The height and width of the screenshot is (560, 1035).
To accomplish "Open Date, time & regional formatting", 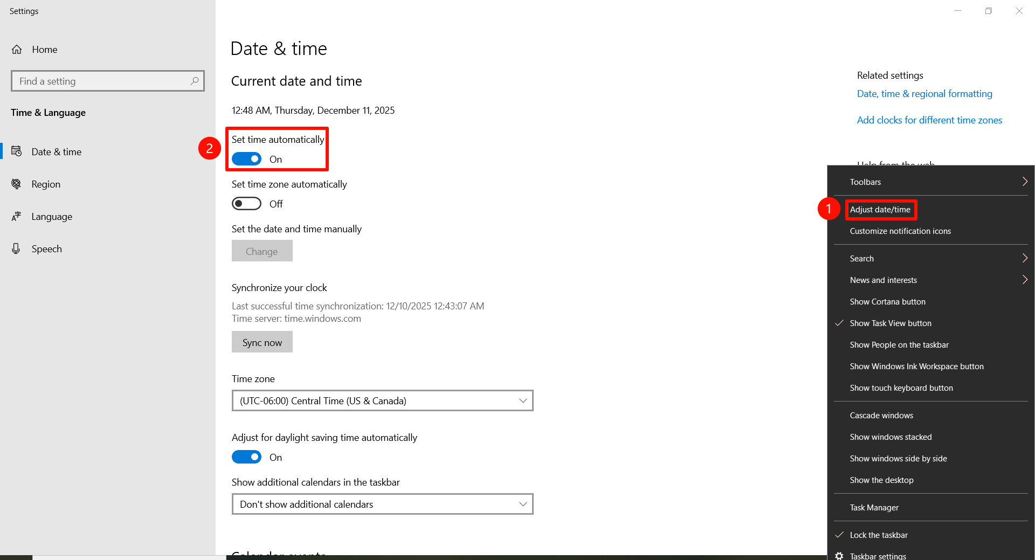I will point(924,93).
